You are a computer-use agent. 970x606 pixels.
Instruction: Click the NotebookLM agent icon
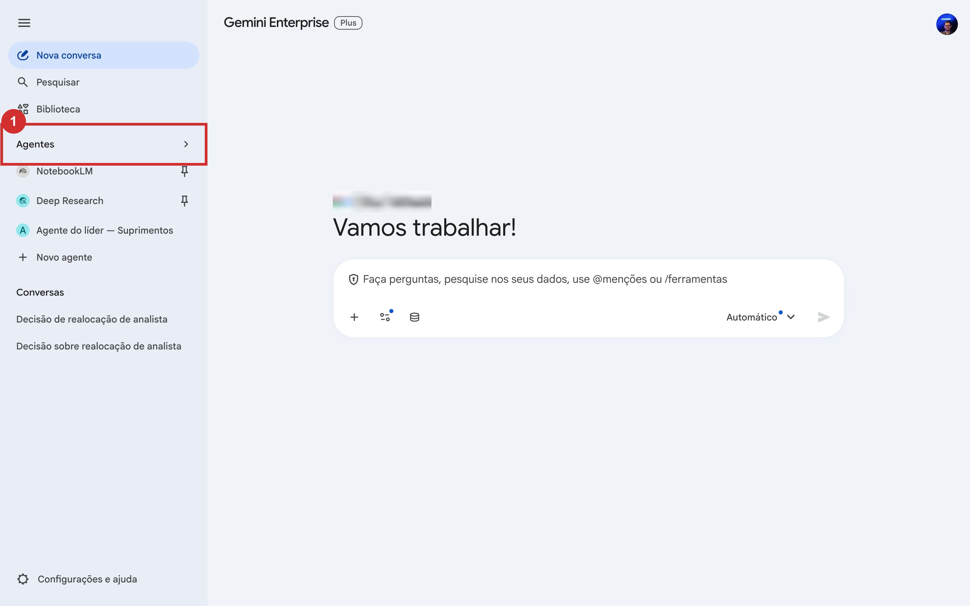[x=23, y=171]
